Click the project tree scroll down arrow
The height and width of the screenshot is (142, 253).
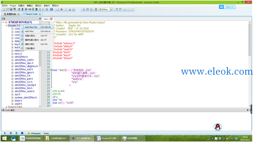(x=40, y=106)
